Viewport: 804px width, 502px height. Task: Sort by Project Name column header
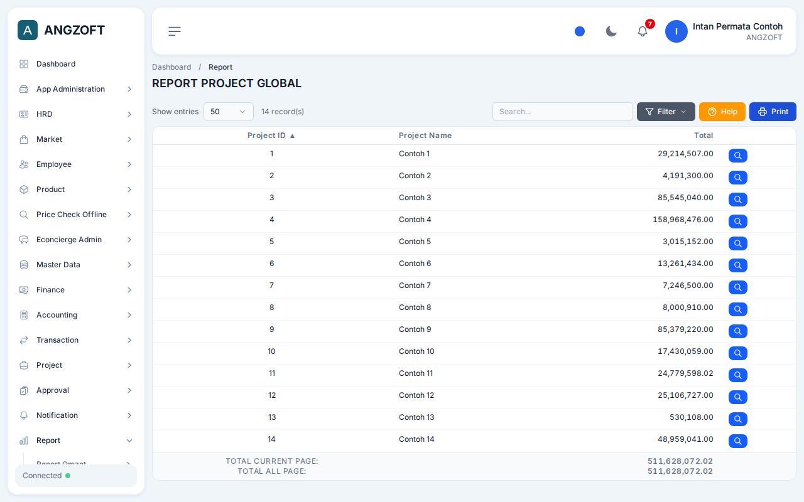pyautogui.click(x=425, y=136)
